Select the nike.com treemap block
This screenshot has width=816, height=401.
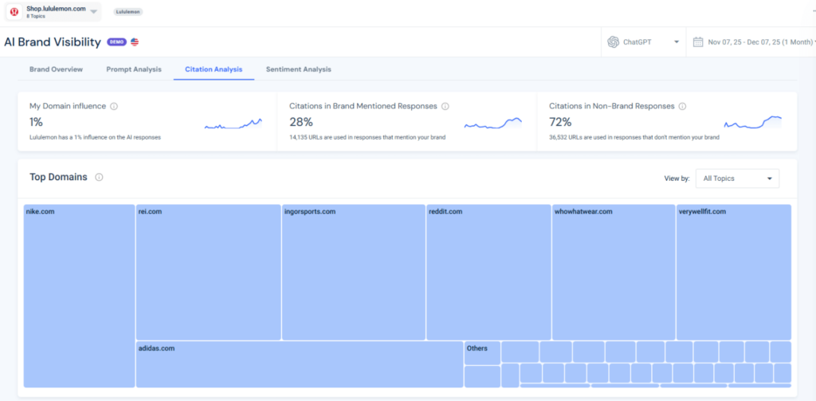pos(79,296)
